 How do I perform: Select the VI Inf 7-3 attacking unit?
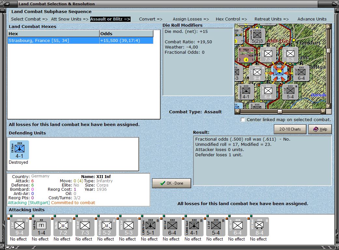85,227
